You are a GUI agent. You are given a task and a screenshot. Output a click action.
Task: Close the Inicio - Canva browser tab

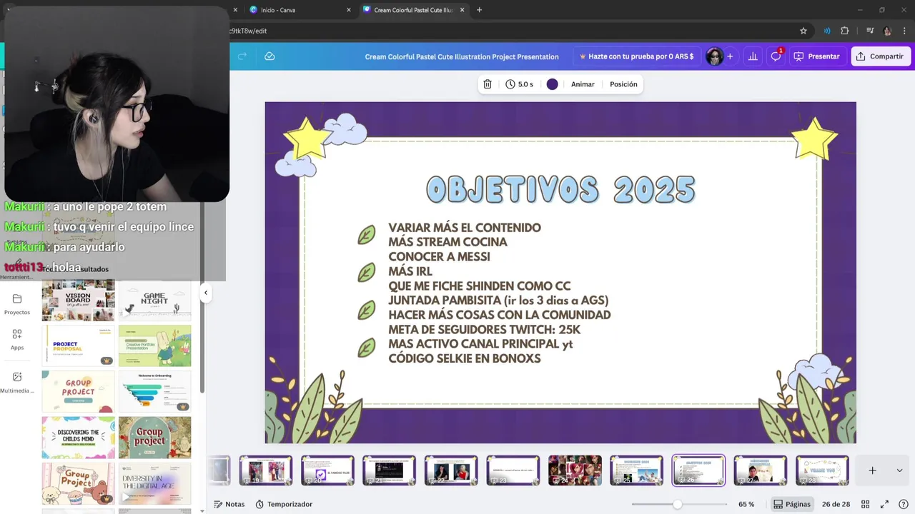point(349,10)
